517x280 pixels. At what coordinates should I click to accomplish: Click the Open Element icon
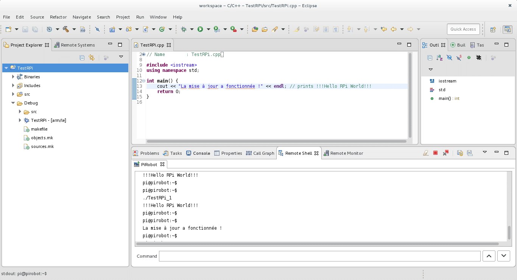255,29
